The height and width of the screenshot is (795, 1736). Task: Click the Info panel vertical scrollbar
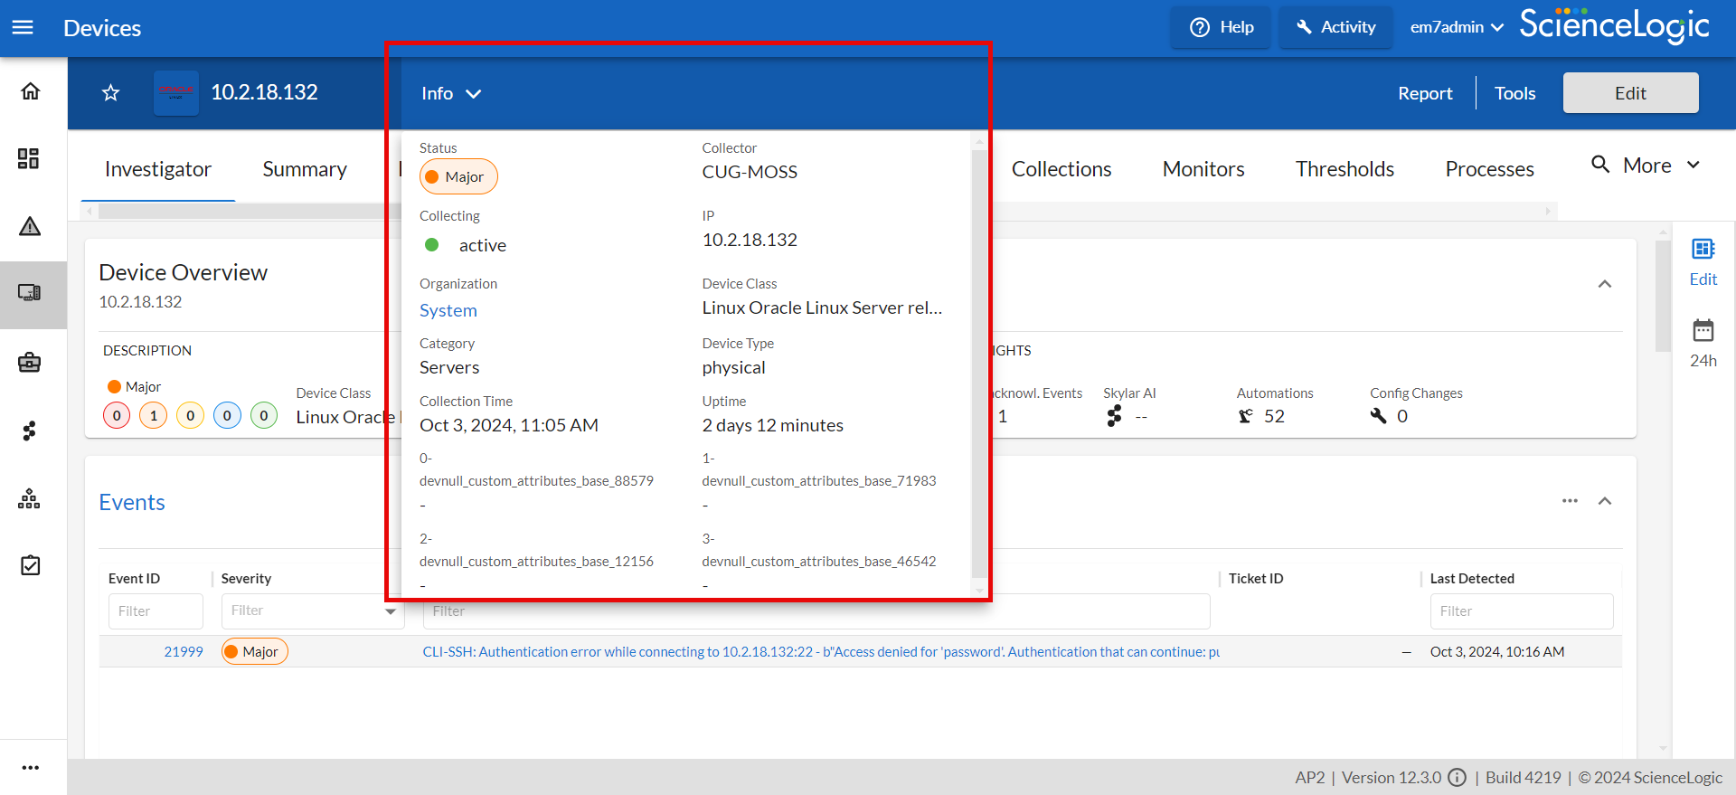click(978, 362)
